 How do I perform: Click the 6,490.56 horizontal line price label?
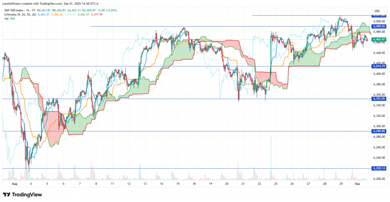click(x=379, y=27)
